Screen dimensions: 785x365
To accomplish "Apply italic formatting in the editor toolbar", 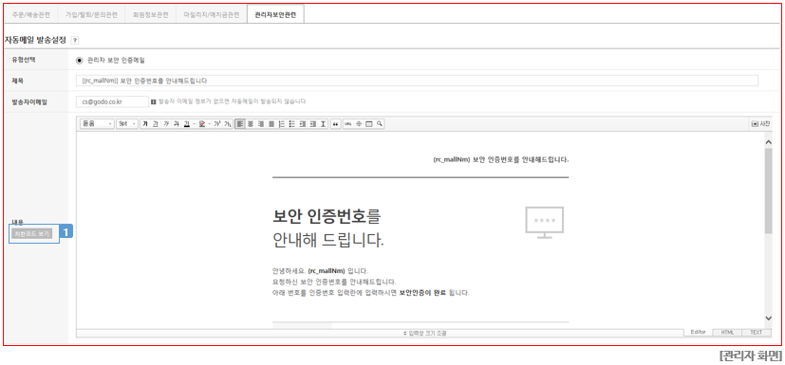I will 166,123.
